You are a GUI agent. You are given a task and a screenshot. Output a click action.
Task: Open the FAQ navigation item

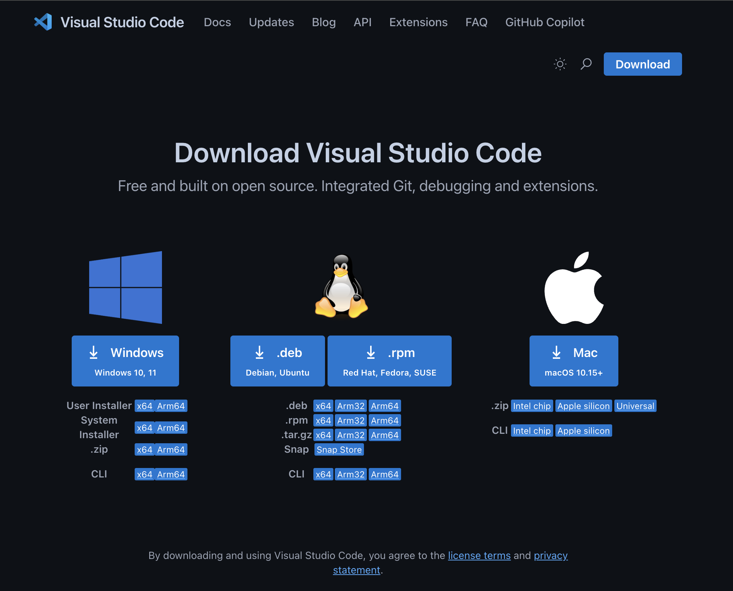click(x=476, y=22)
